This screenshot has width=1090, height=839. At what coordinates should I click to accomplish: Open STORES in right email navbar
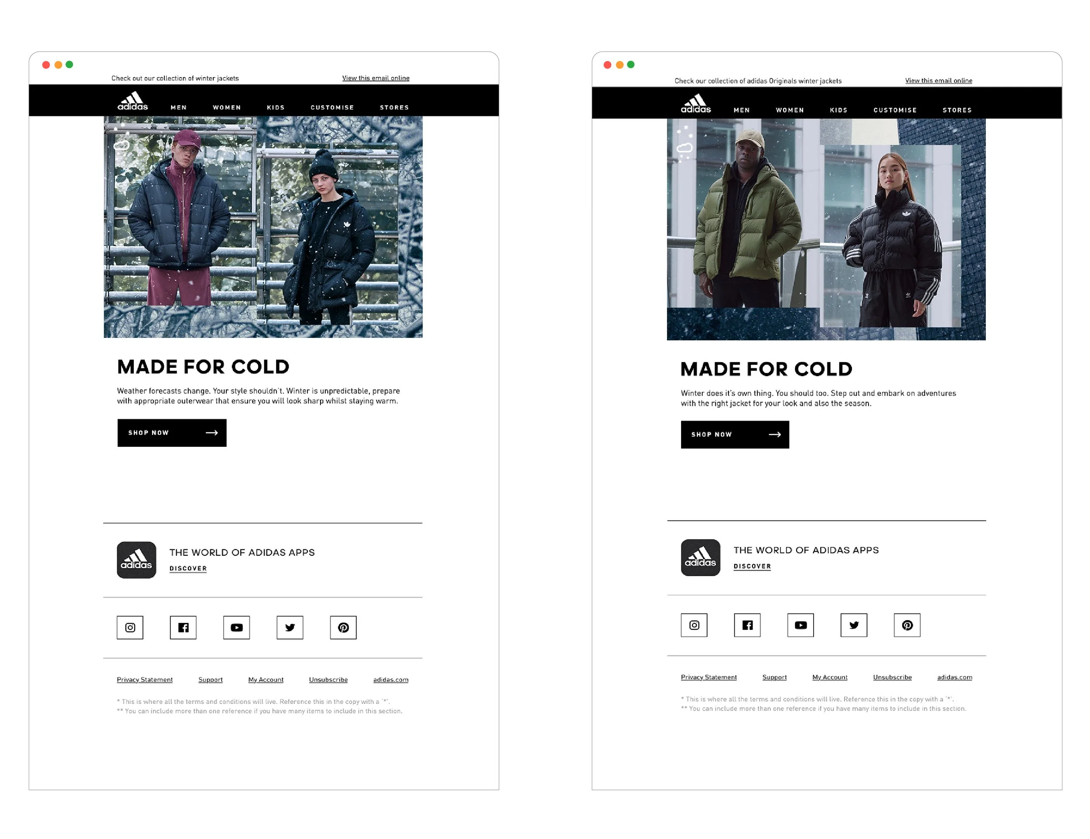click(x=957, y=110)
